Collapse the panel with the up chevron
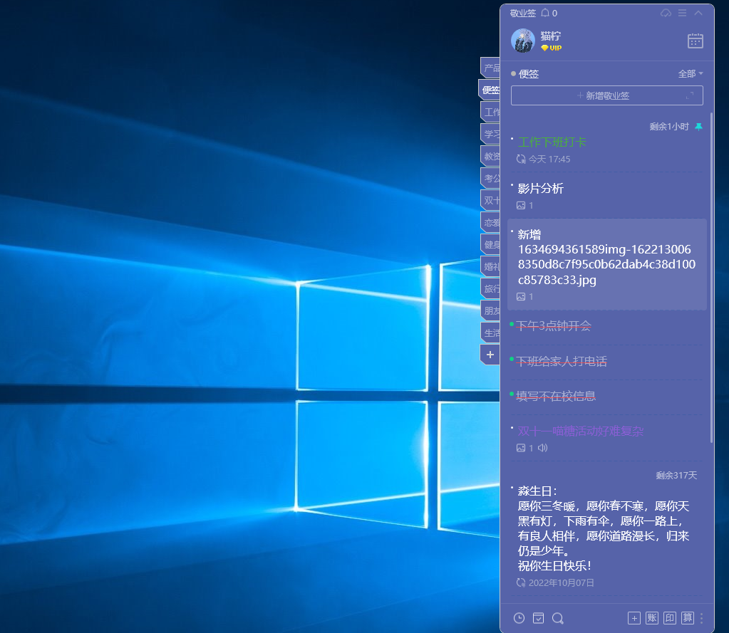 point(698,13)
